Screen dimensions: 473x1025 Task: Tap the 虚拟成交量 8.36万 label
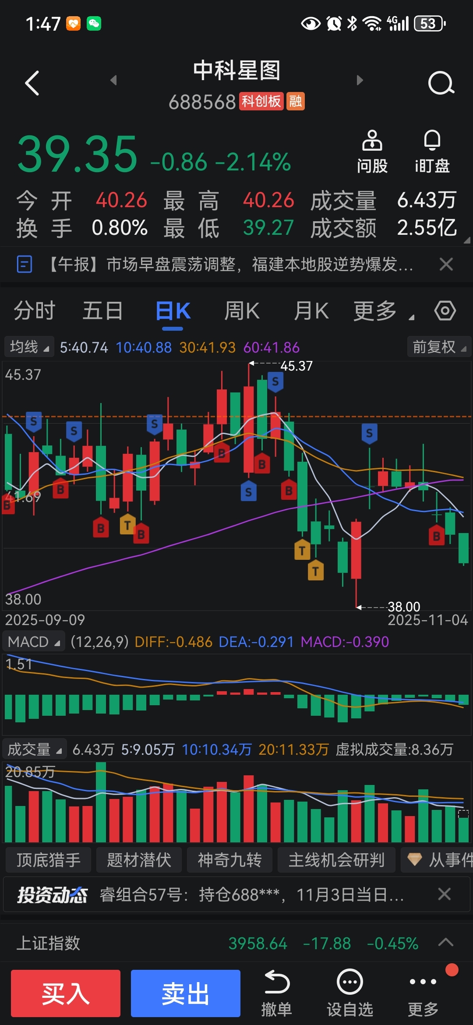point(394,749)
